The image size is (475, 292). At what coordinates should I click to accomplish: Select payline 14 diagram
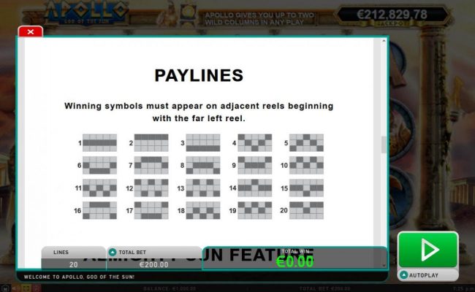(255, 188)
